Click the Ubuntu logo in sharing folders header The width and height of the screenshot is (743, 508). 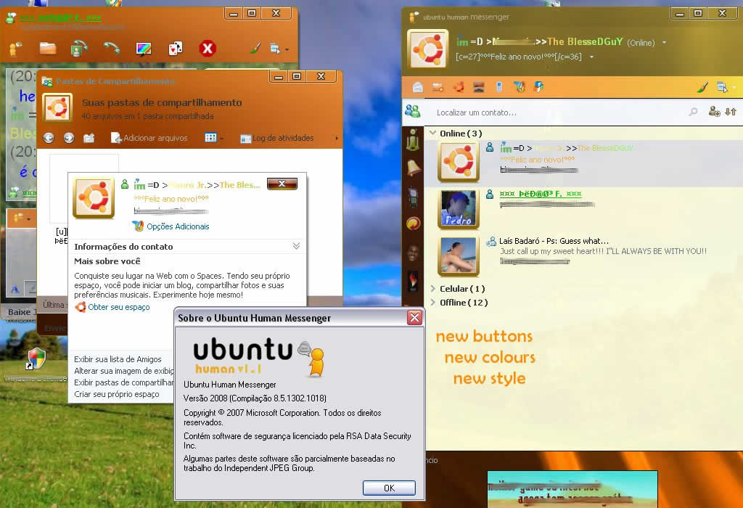57,107
